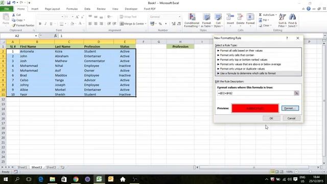Toggle Bold formatting

click(x=40, y=24)
